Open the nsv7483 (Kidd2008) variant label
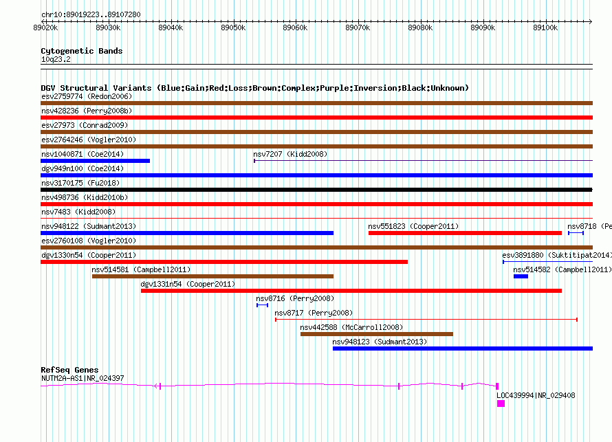 pos(78,212)
